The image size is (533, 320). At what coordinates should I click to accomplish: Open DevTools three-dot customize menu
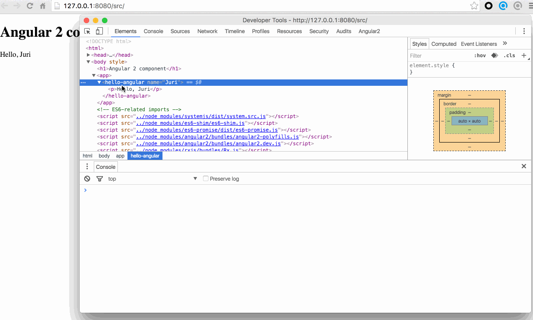(524, 31)
